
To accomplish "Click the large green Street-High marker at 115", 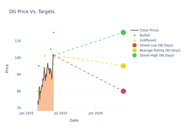I will pos(123,32).
